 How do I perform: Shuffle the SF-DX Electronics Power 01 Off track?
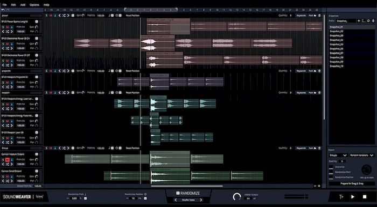(7, 65)
